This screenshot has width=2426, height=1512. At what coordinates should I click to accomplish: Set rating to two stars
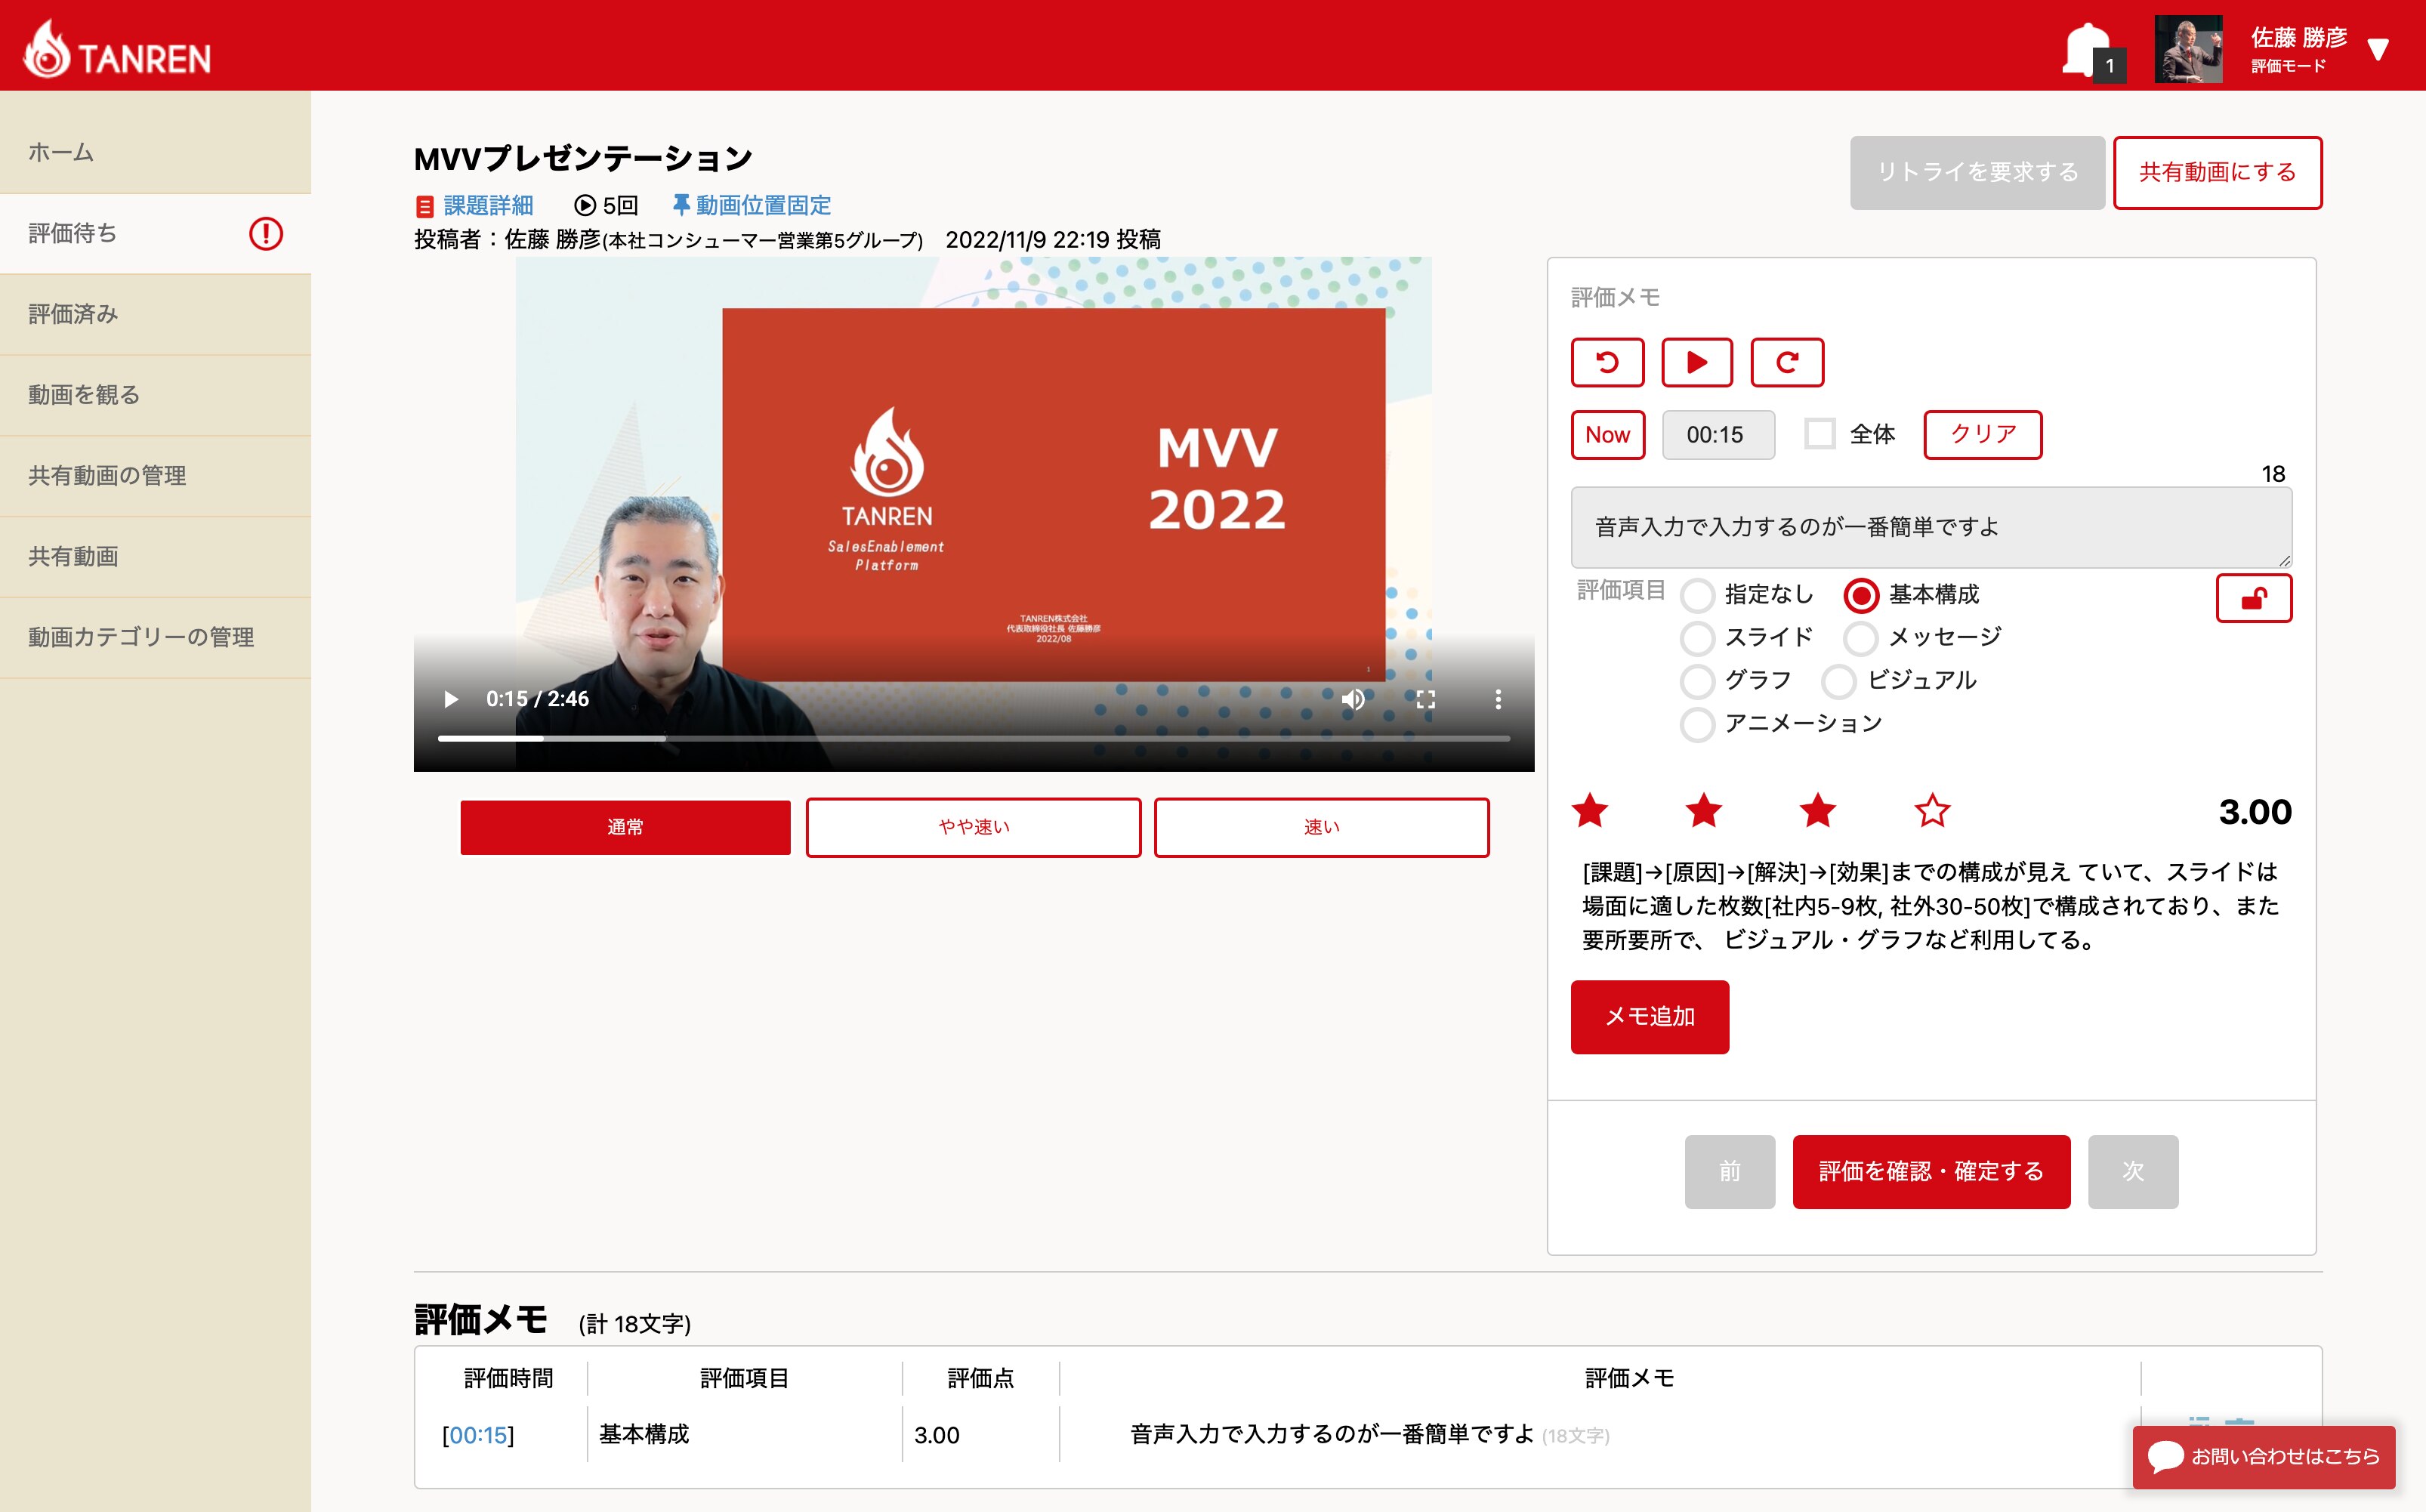(x=1704, y=811)
